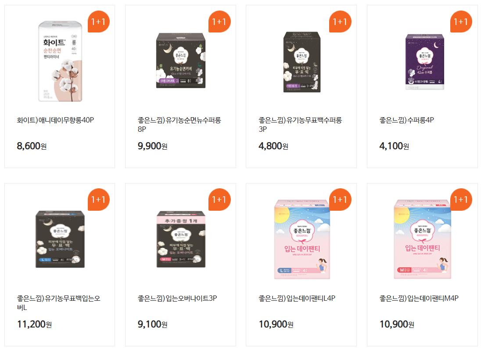Click the 1+1 badge on 화이트 애니데이무향롱40P
Screen dimensions: 481x349
coord(98,22)
